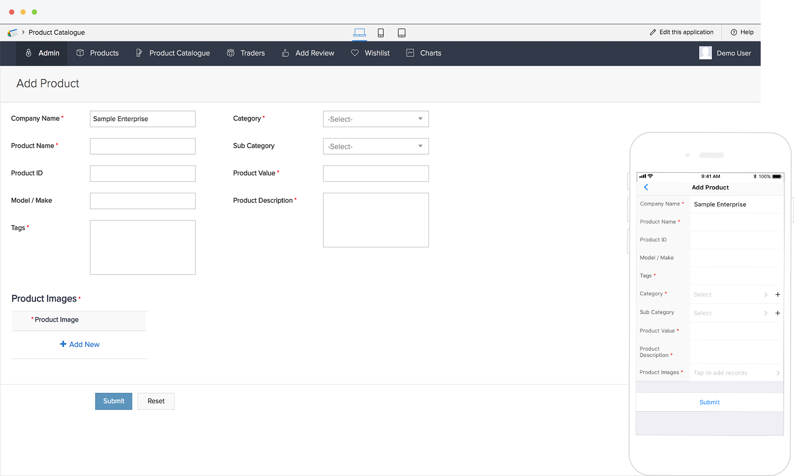Switch to desktop laptop preview icon

click(359, 32)
